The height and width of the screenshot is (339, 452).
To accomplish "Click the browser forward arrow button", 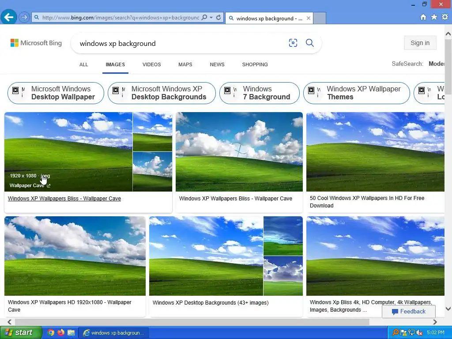I will (x=24, y=18).
